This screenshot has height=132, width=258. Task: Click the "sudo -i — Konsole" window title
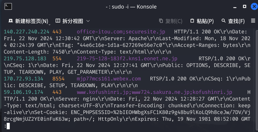[131, 7]
